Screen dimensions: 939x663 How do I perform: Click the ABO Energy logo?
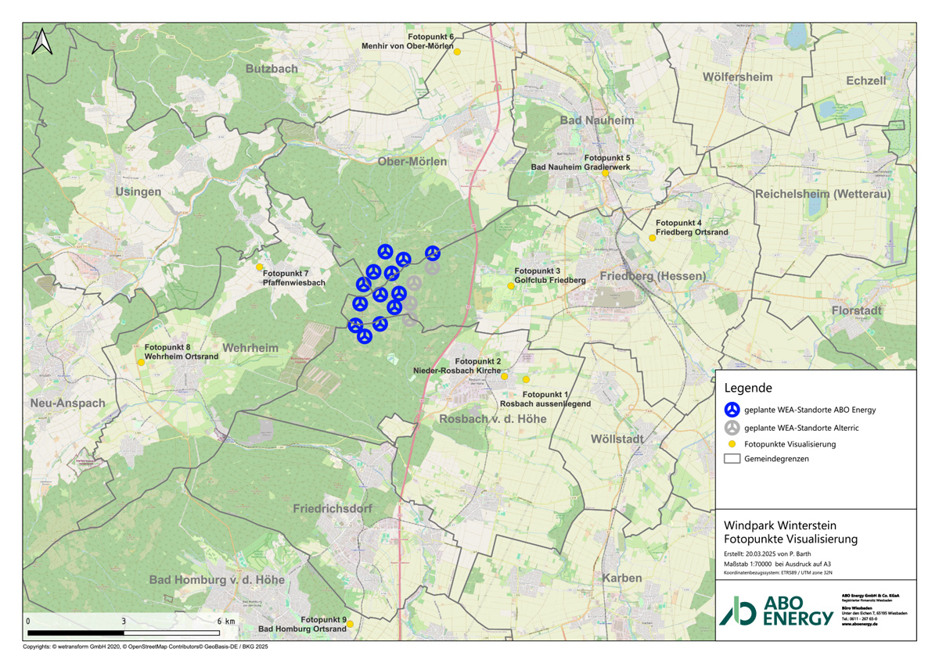click(x=776, y=611)
